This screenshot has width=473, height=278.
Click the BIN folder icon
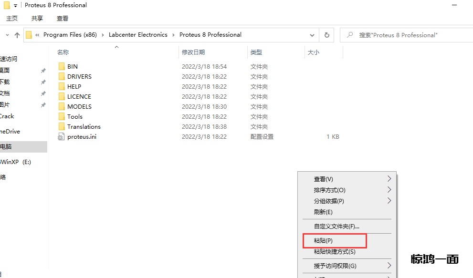[x=61, y=66]
